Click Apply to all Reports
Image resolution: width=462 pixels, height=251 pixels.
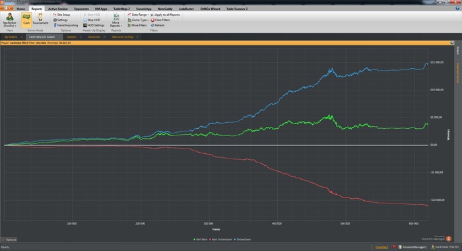coord(165,15)
